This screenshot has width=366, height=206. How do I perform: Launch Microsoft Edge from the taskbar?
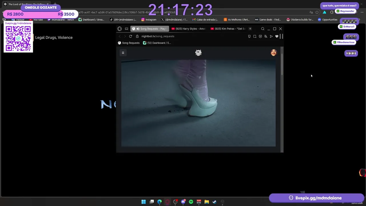tap(160, 202)
